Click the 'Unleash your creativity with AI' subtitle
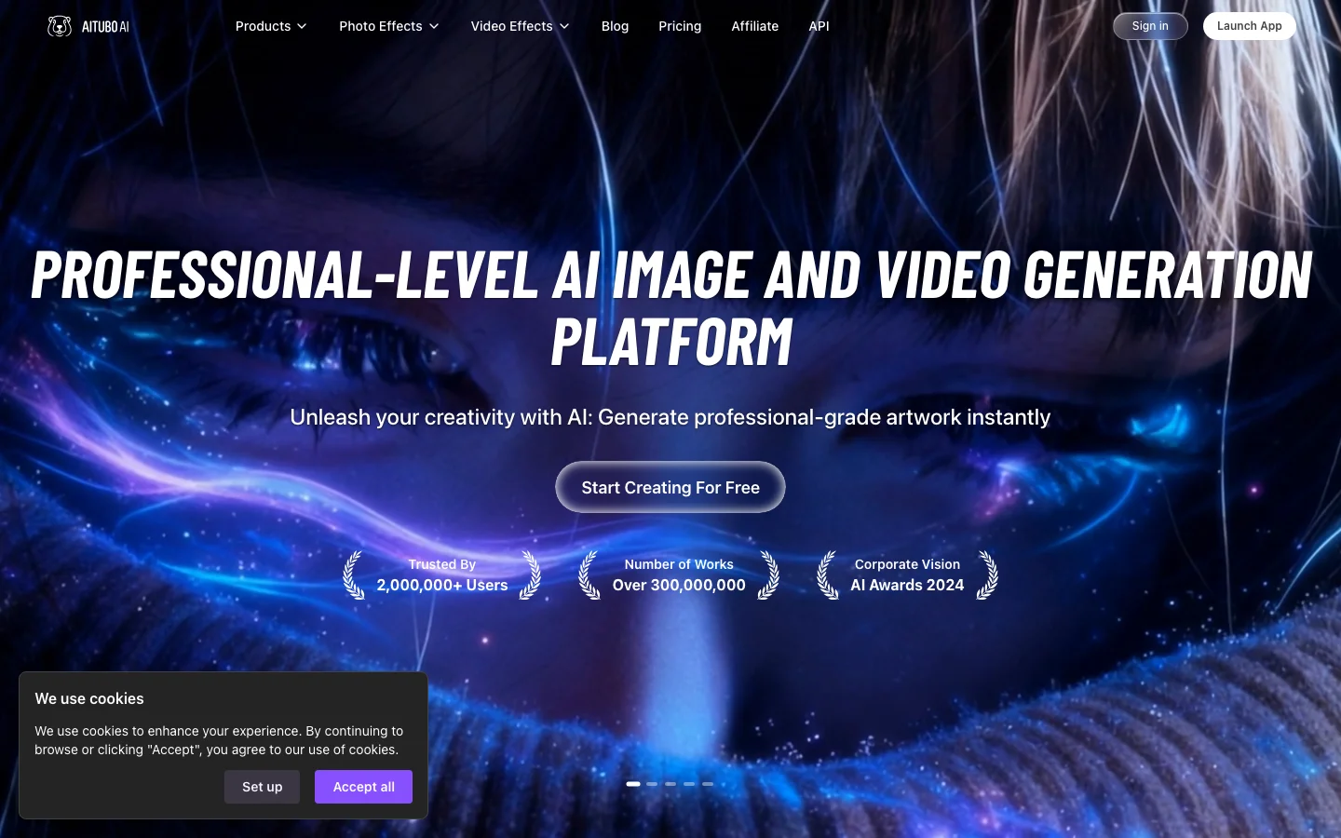1341x838 pixels. coord(670,417)
